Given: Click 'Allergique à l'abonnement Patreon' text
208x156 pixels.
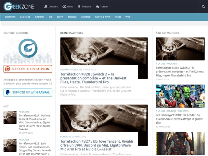Looking at the screenshot, I should [x=28, y=82].
